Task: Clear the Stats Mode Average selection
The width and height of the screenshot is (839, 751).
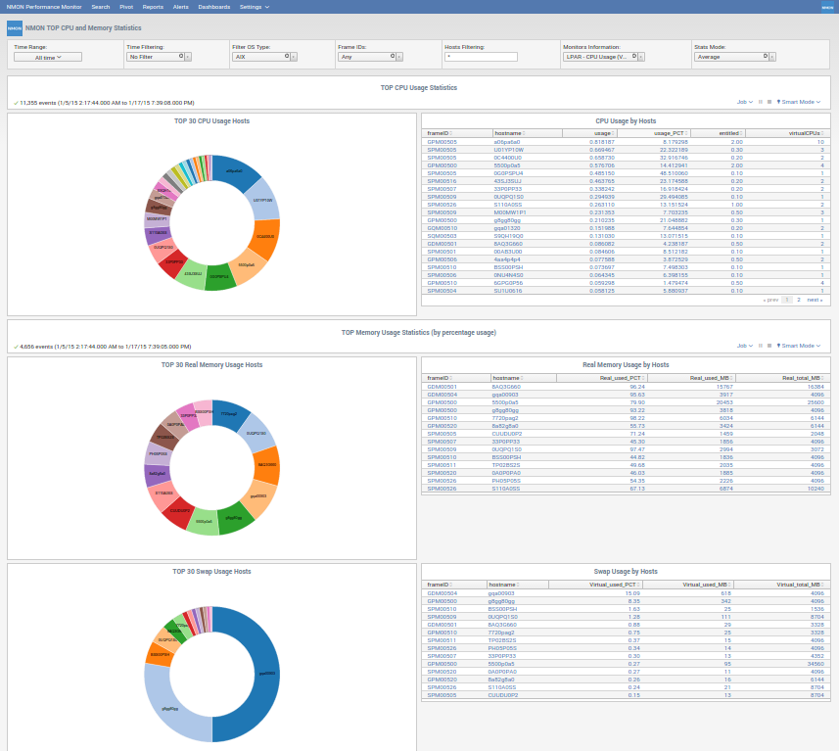Action: (766, 56)
